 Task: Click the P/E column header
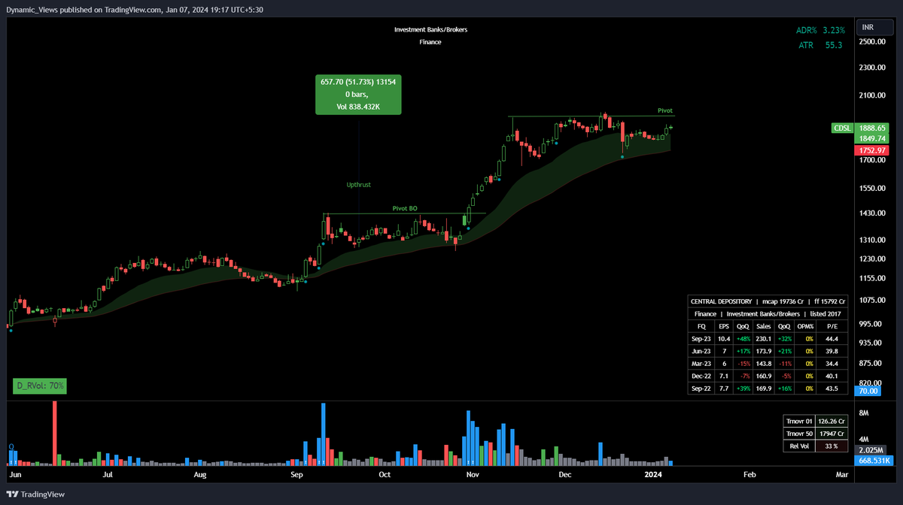pos(832,326)
